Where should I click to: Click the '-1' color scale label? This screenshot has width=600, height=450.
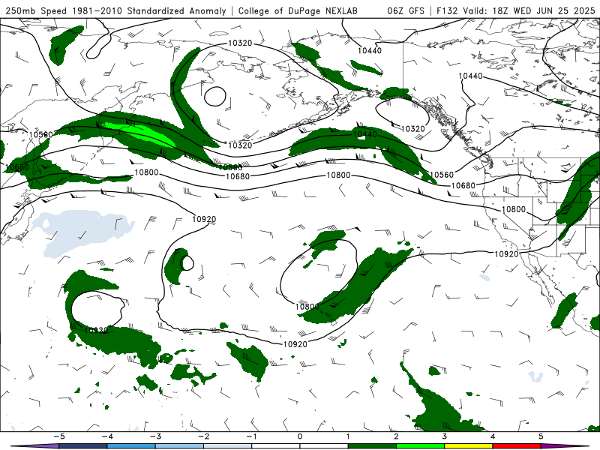pos(251,436)
